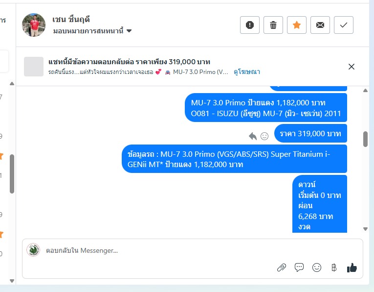This screenshot has width=374, height=292.
Task: Click chat scrollbar down arrow
Action: coord(365,229)
